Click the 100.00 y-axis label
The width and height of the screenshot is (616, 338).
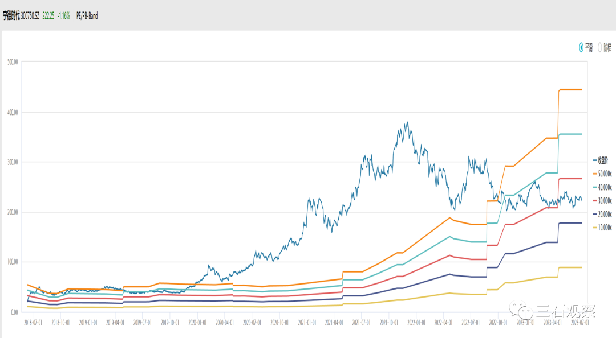click(x=13, y=262)
